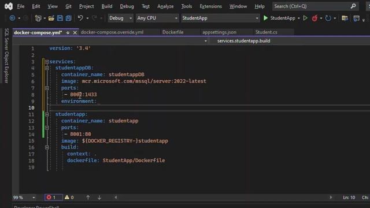The width and height of the screenshot is (370, 208).
Task: Click the hot reload flame icon
Action: coord(314,18)
